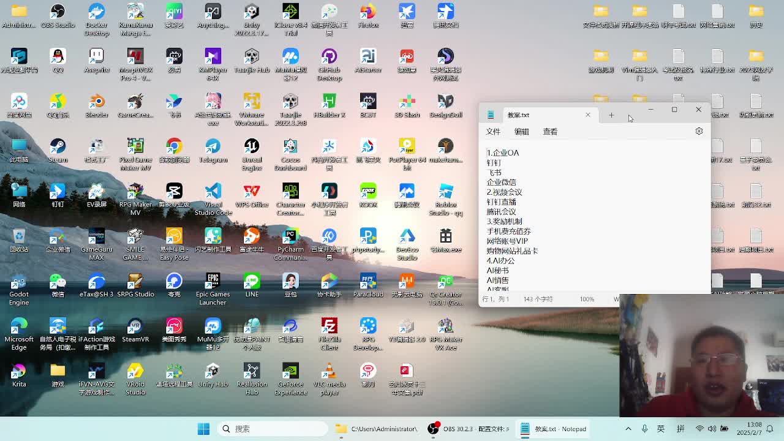Viewport: 784px width, 441px height.
Task: Open the 编辑 menu in Notepad
Action: click(x=521, y=132)
